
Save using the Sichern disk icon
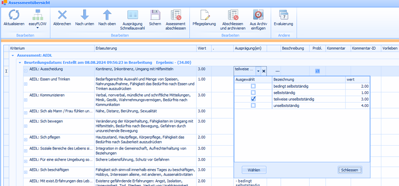click(155, 16)
